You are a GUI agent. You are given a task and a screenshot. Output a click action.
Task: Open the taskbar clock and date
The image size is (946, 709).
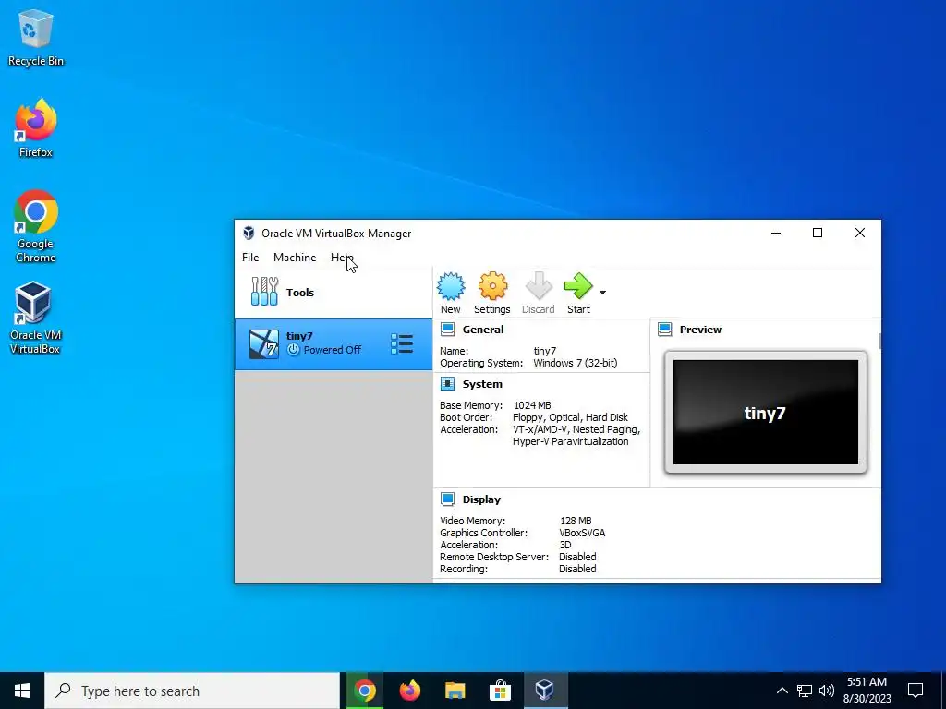coord(867,691)
